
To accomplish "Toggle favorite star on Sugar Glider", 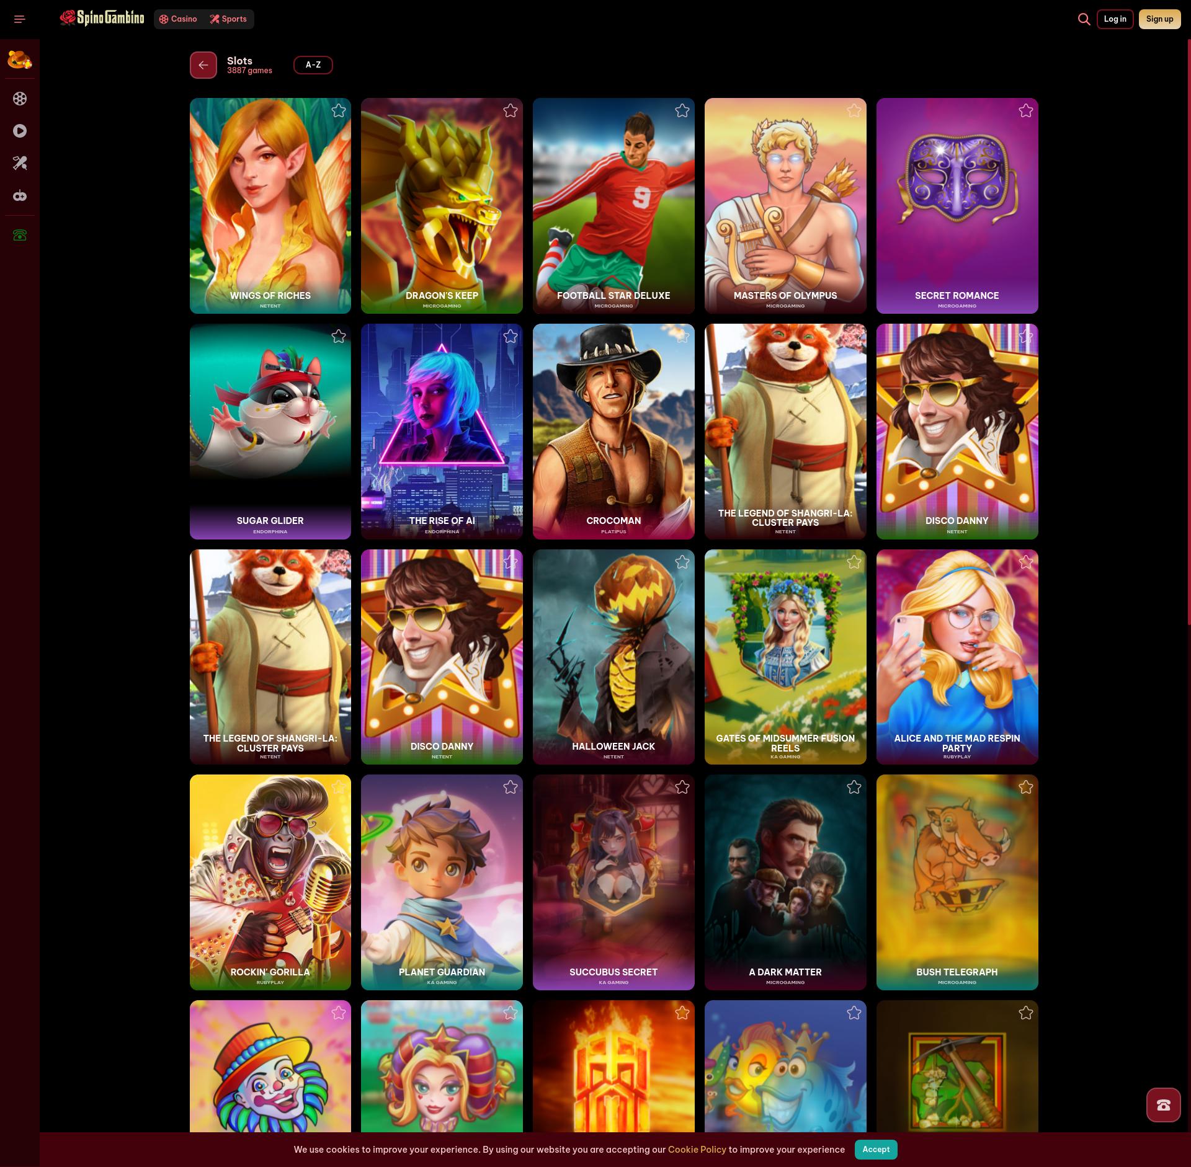I will point(338,337).
